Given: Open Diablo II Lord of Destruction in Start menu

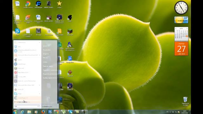Looking at the screenshot, I should pos(27,81).
